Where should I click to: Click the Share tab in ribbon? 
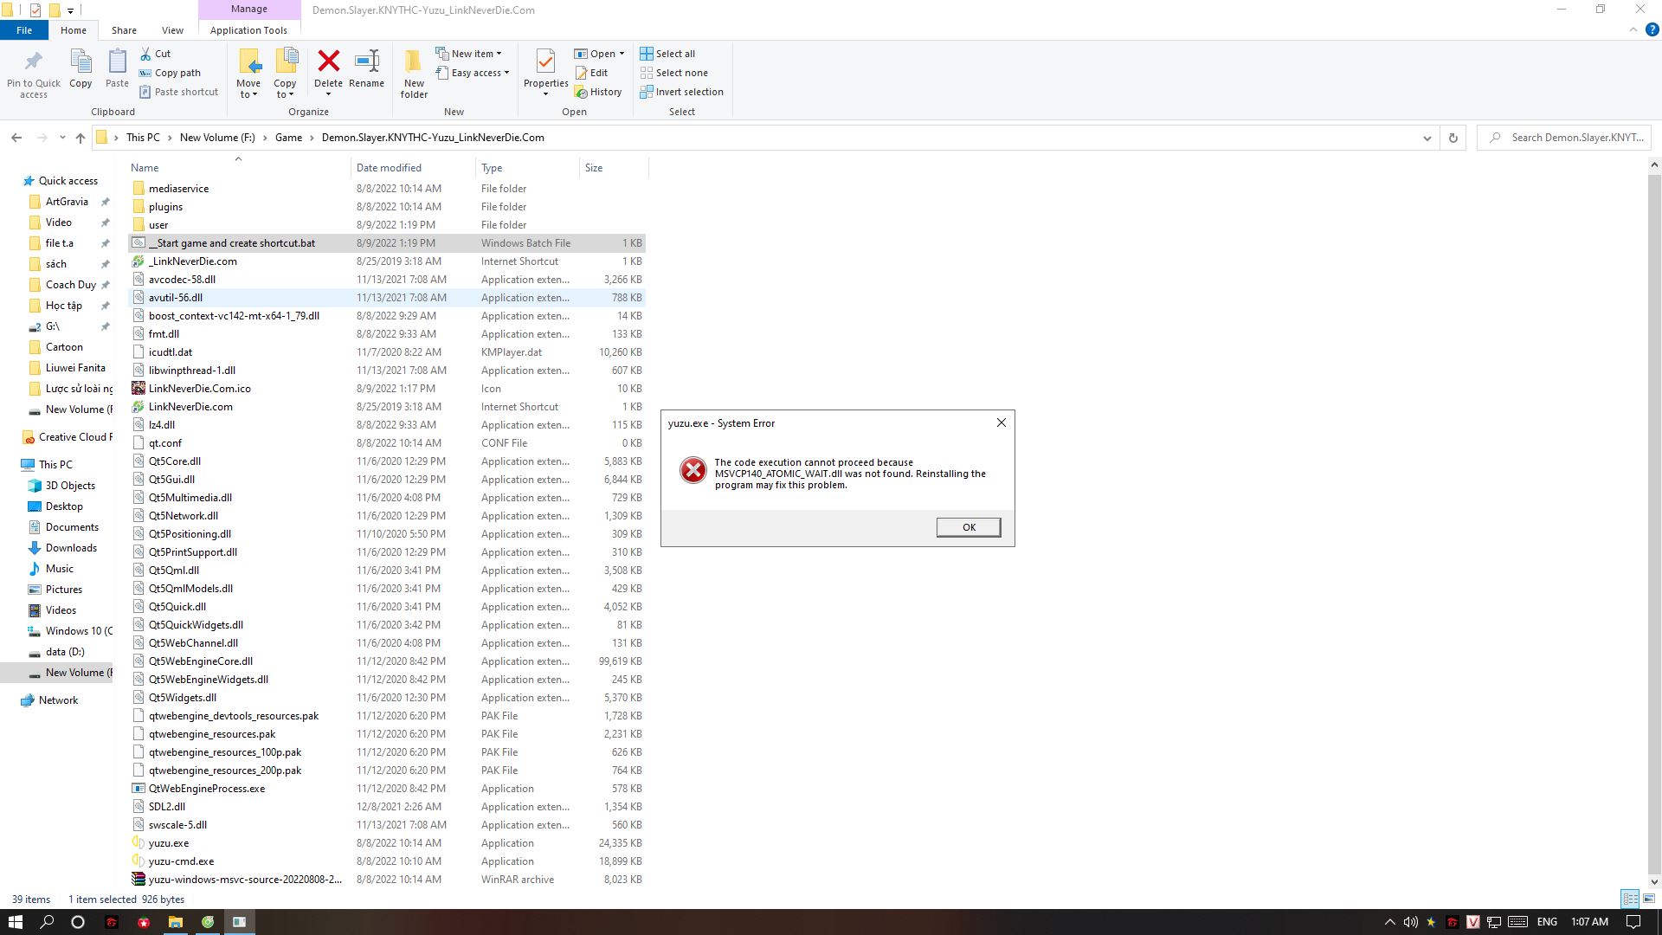pos(123,29)
